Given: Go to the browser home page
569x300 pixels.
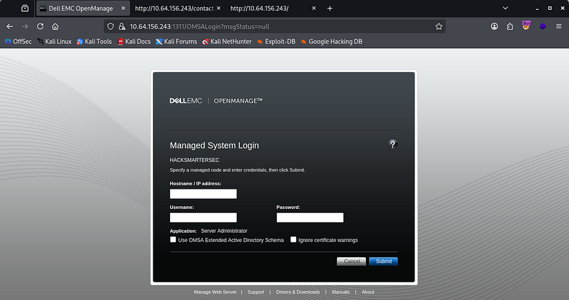Looking at the screenshot, I should click(x=56, y=27).
